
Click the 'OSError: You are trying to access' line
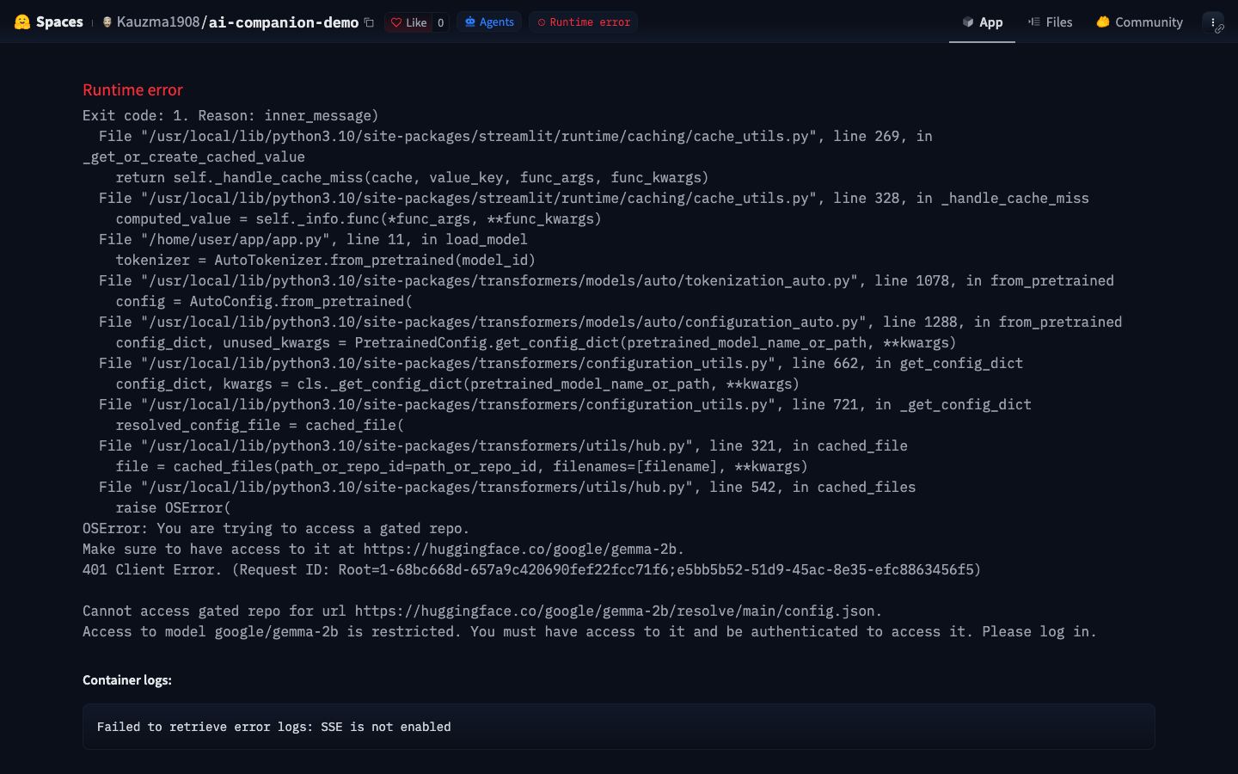pyautogui.click(x=276, y=528)
